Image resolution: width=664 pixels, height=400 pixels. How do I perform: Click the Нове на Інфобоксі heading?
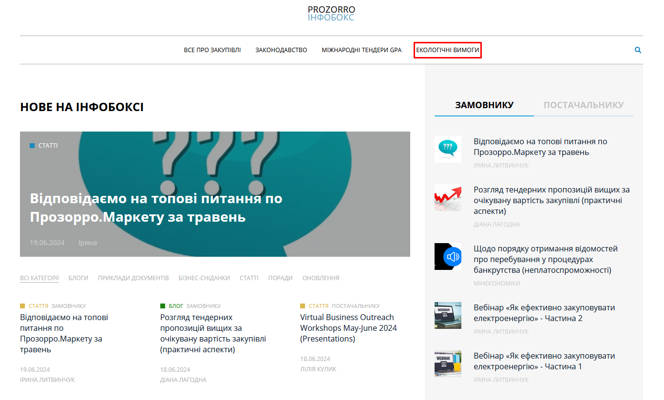(x=82, y=107)
